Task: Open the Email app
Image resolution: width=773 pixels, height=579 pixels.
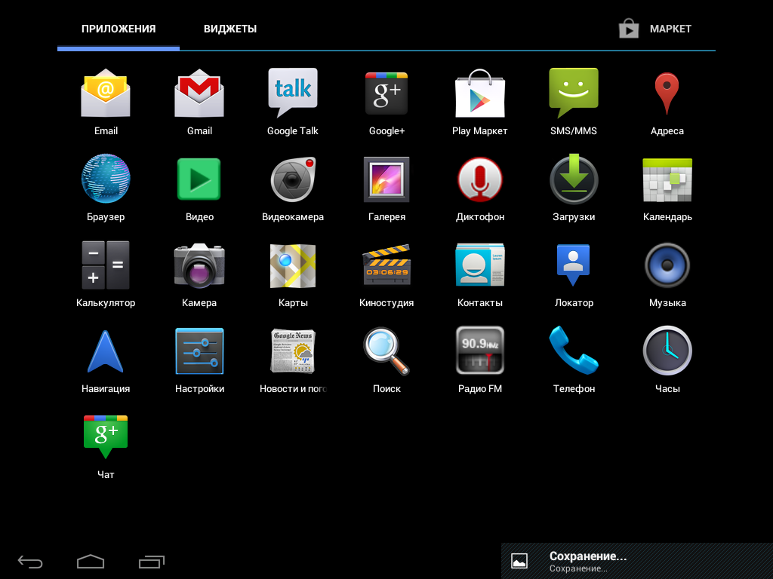Action: pyautogui.click(x=106, y=102)
